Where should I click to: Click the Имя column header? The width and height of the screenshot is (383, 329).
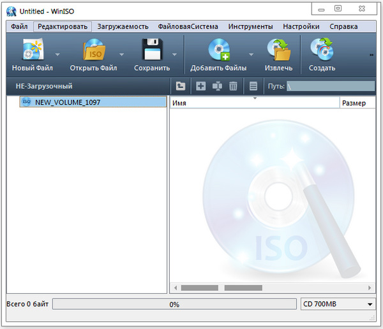click(255, 102)
